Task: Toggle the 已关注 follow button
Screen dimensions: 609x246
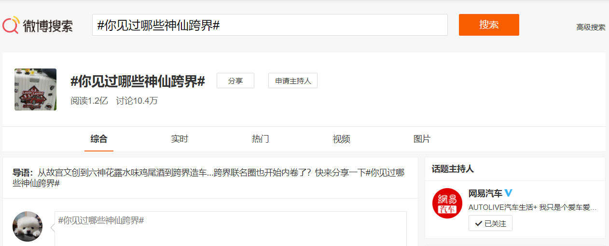Action: pos(490,223)
